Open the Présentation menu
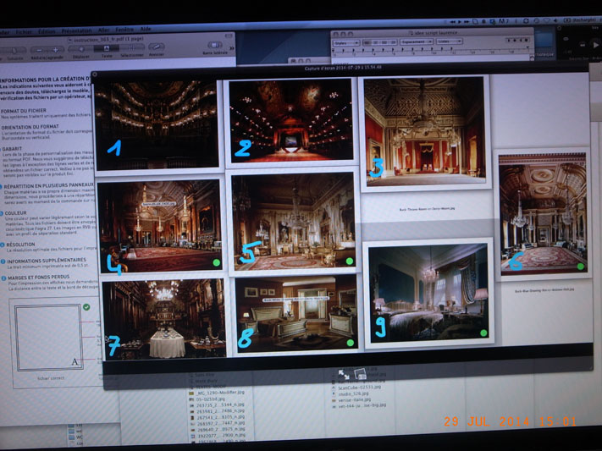Viewport: 602px width, 451px height. (x=76, y=30)
